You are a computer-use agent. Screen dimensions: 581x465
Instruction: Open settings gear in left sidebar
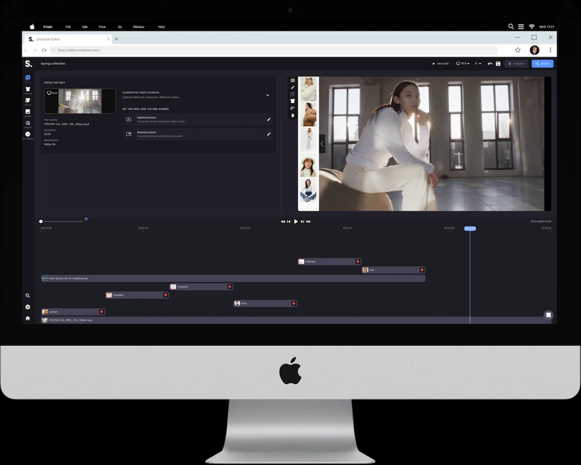[28, 307]
